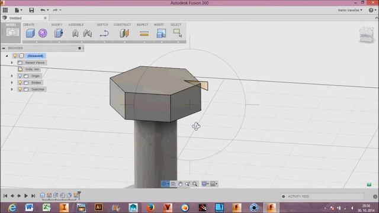Select the (Unsaved) component name
Viewport: 379px width, 213px height.
pyautogui.click(x=36, y=56)
